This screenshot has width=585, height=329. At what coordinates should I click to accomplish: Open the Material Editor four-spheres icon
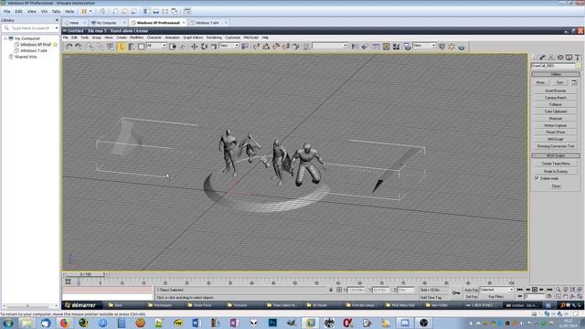pos(396,47)
